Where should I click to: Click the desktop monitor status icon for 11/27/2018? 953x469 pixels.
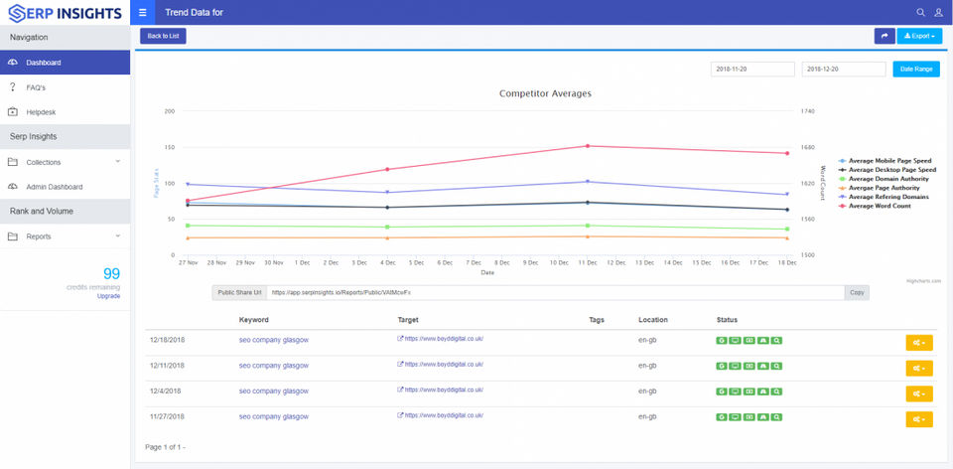click(x=735, y=416)
